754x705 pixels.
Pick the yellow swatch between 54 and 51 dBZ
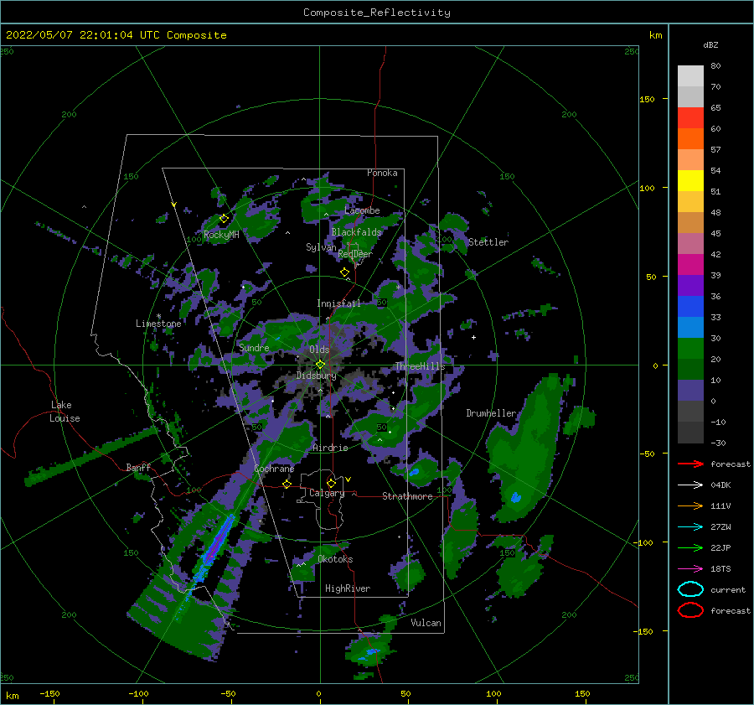pos(690,181)
